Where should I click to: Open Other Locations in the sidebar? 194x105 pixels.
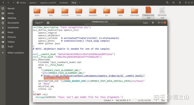pyautogui.click(x=15, y=53)
